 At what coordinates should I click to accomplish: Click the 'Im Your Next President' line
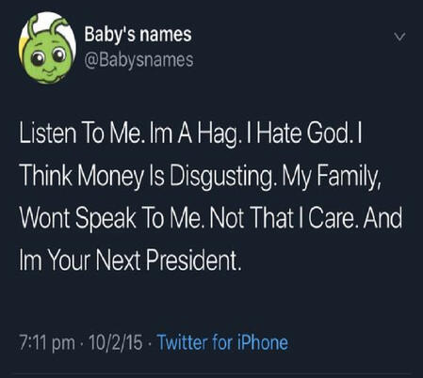131,260
